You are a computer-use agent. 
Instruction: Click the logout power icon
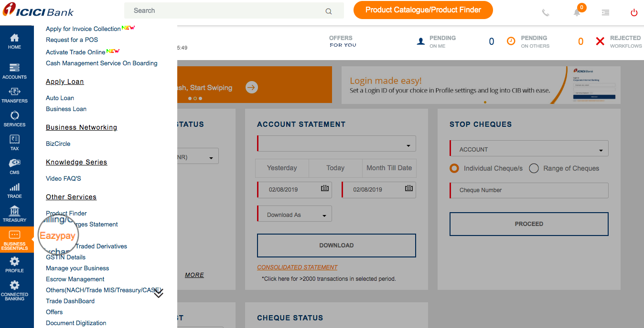click(634, 12)
